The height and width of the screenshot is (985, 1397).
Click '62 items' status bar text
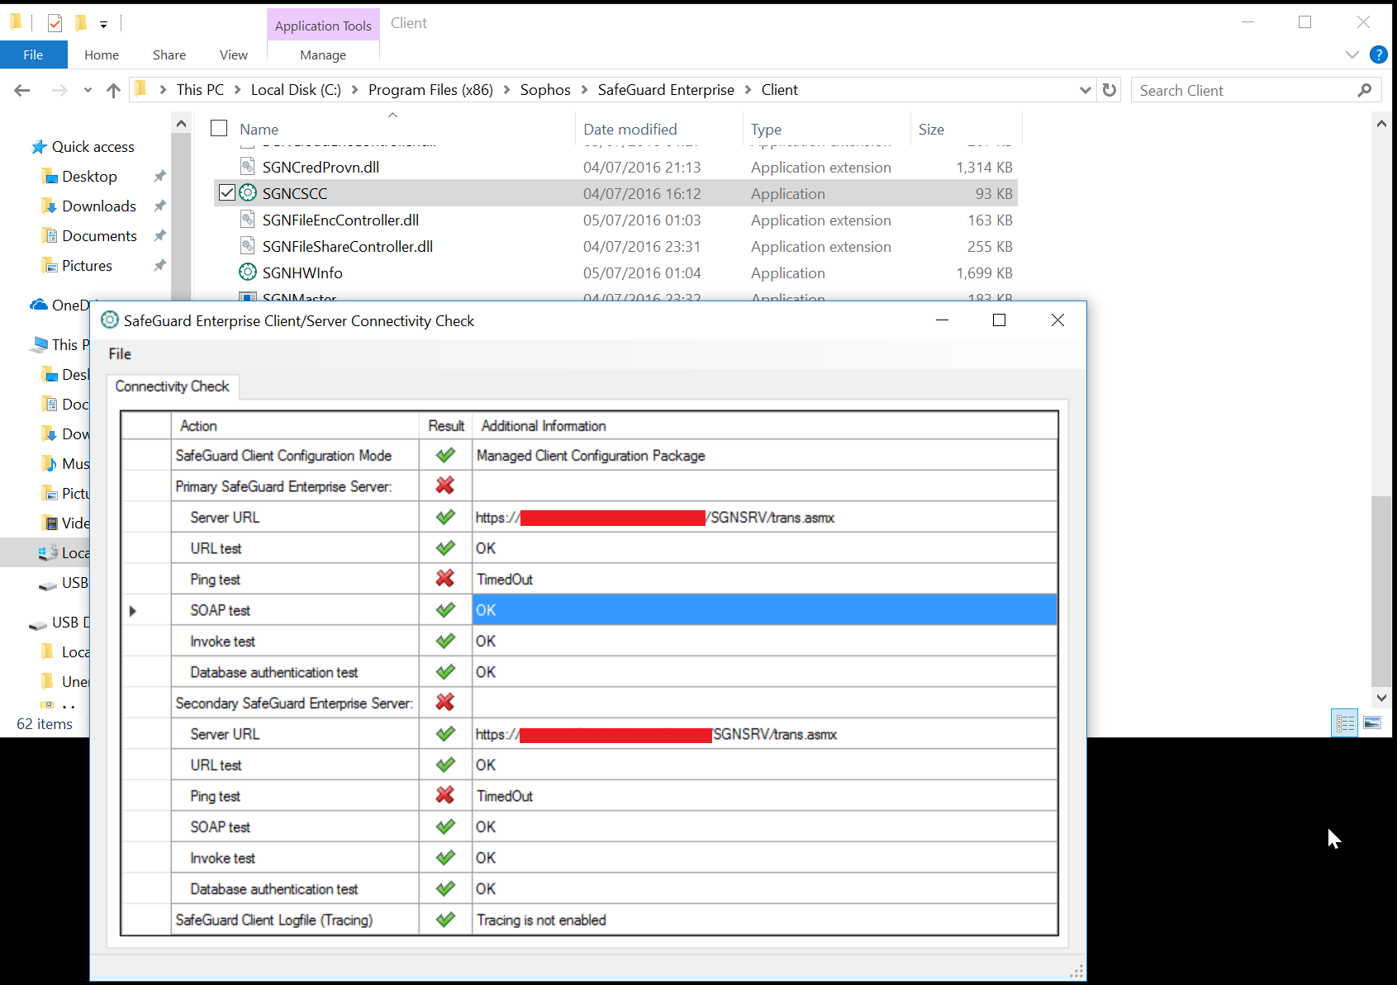[45, 724]
